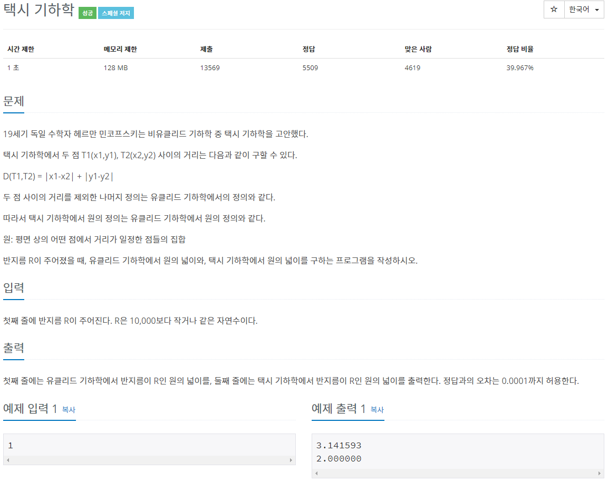This screenshot has width=608, height=481.
Task: Click the 정답 비율 column header
Action: tap(520, 49)
